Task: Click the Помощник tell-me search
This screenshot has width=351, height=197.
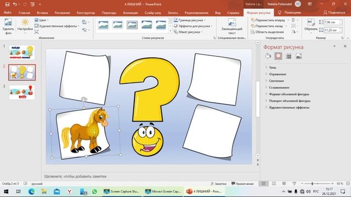Action: point(290,13)
